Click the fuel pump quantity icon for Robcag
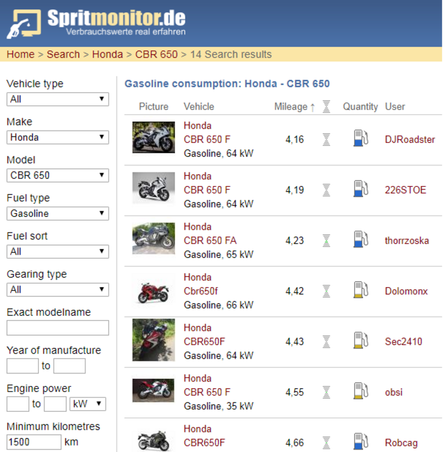The height and width of the screenshot is (452, 445). 361,441
